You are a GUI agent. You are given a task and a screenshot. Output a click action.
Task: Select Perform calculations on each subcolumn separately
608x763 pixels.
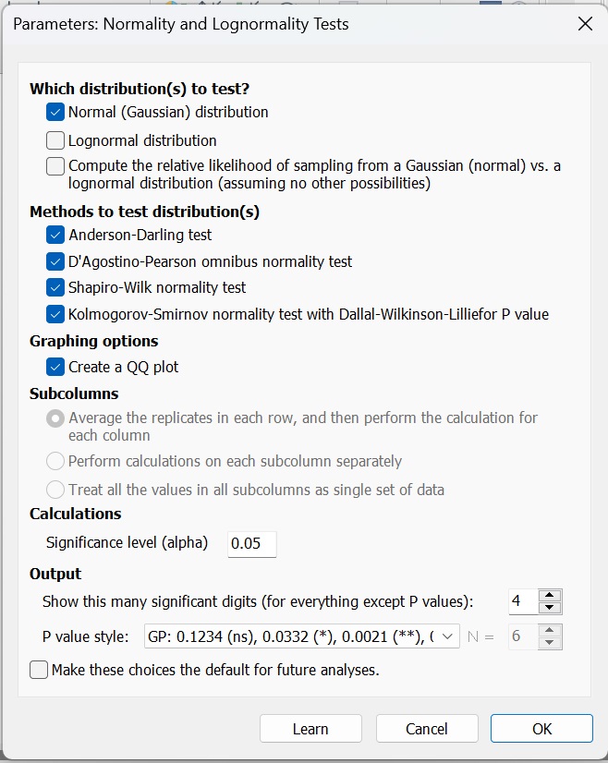[x=55, y=461]
